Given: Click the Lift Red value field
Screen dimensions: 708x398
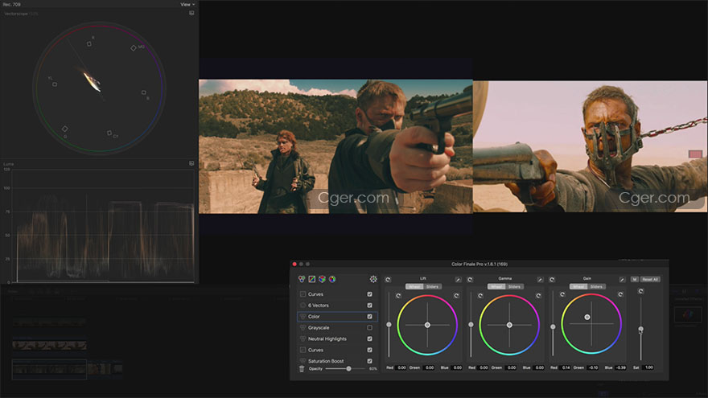Looking at the screenshot, I should (x=401, y=367).
